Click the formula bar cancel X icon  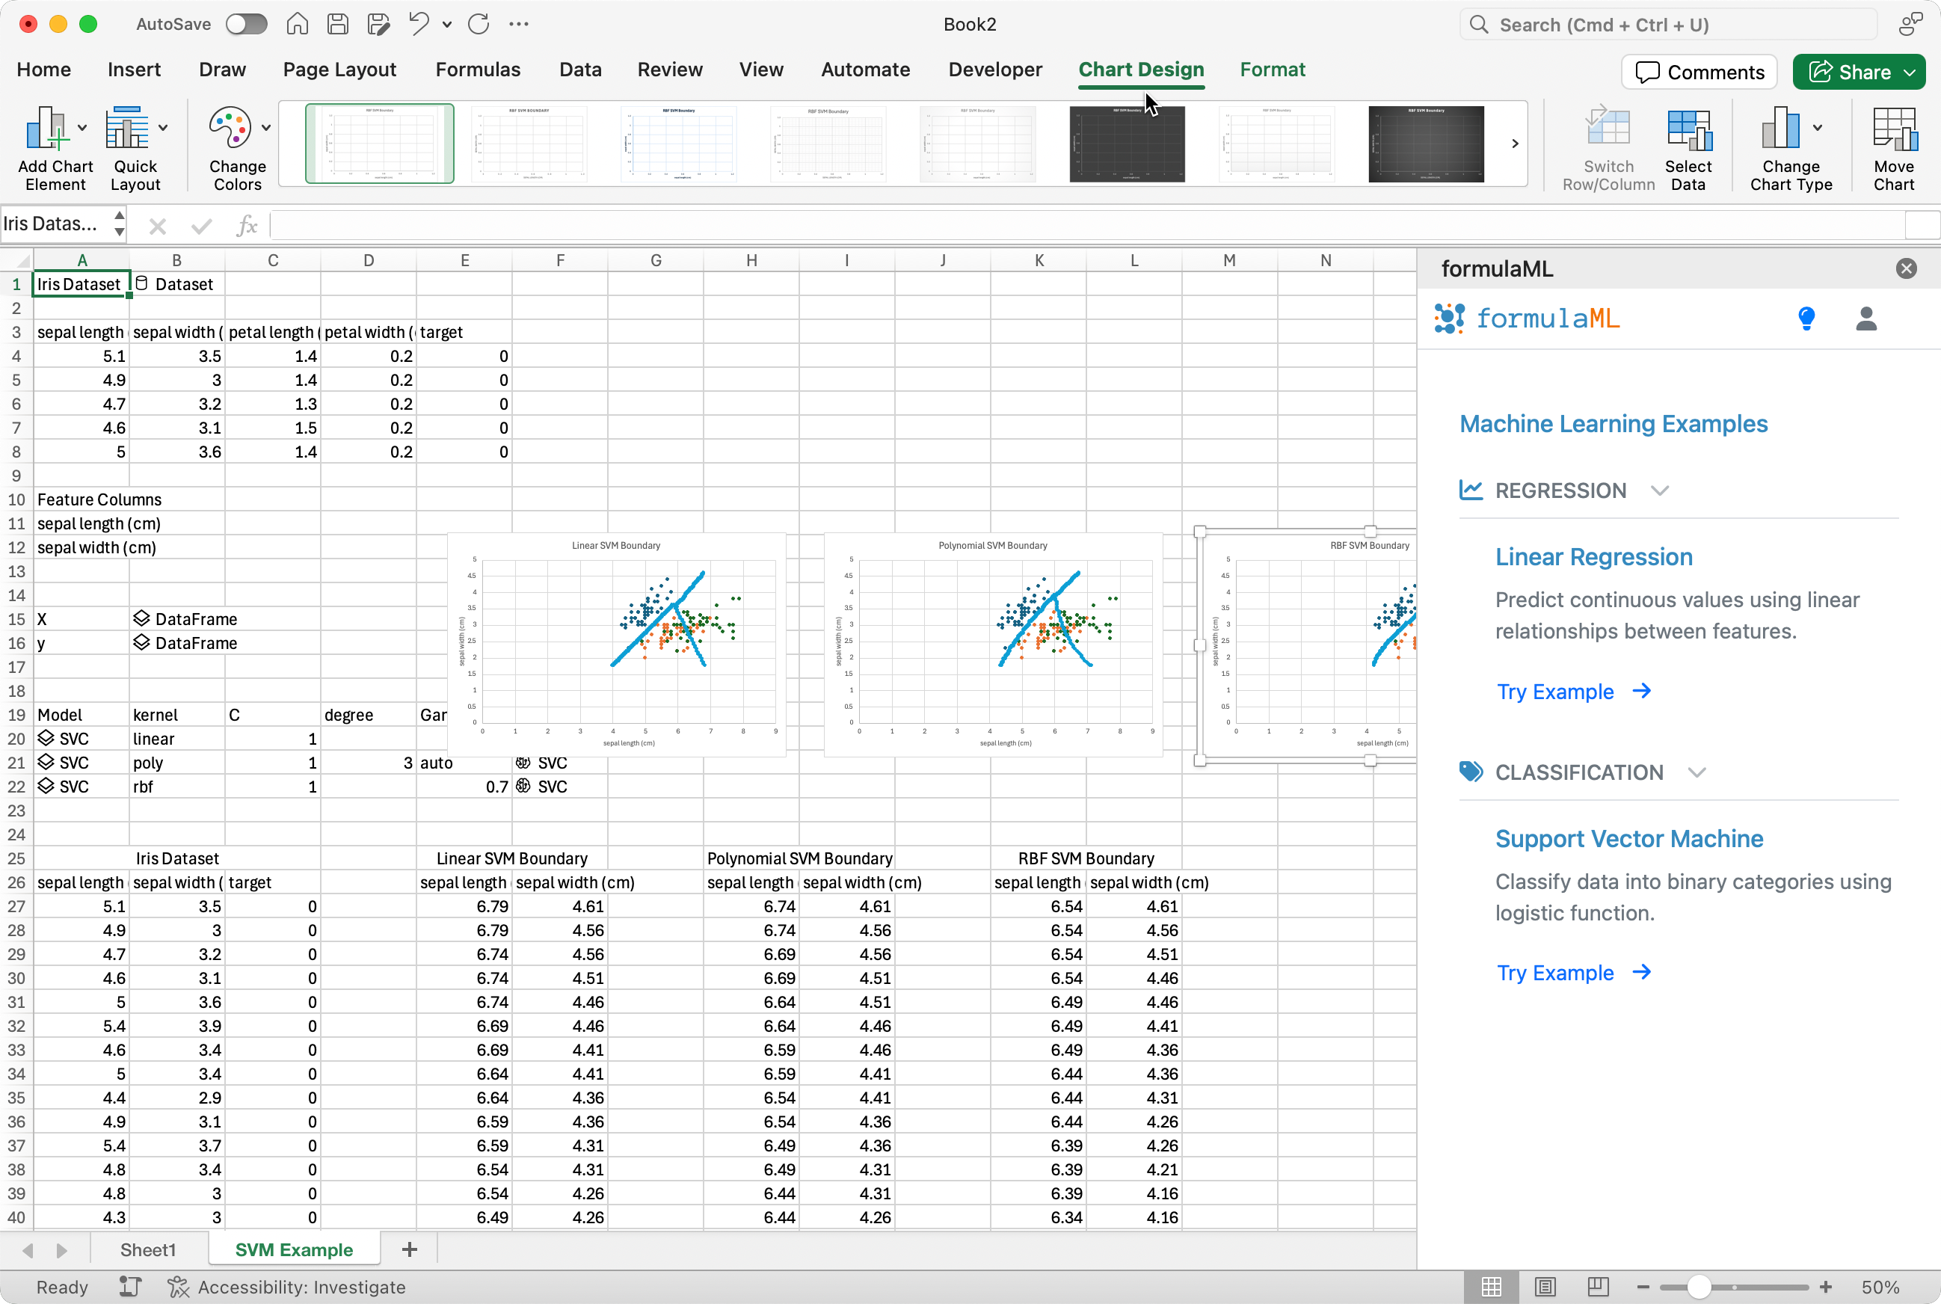click(157, 225)
